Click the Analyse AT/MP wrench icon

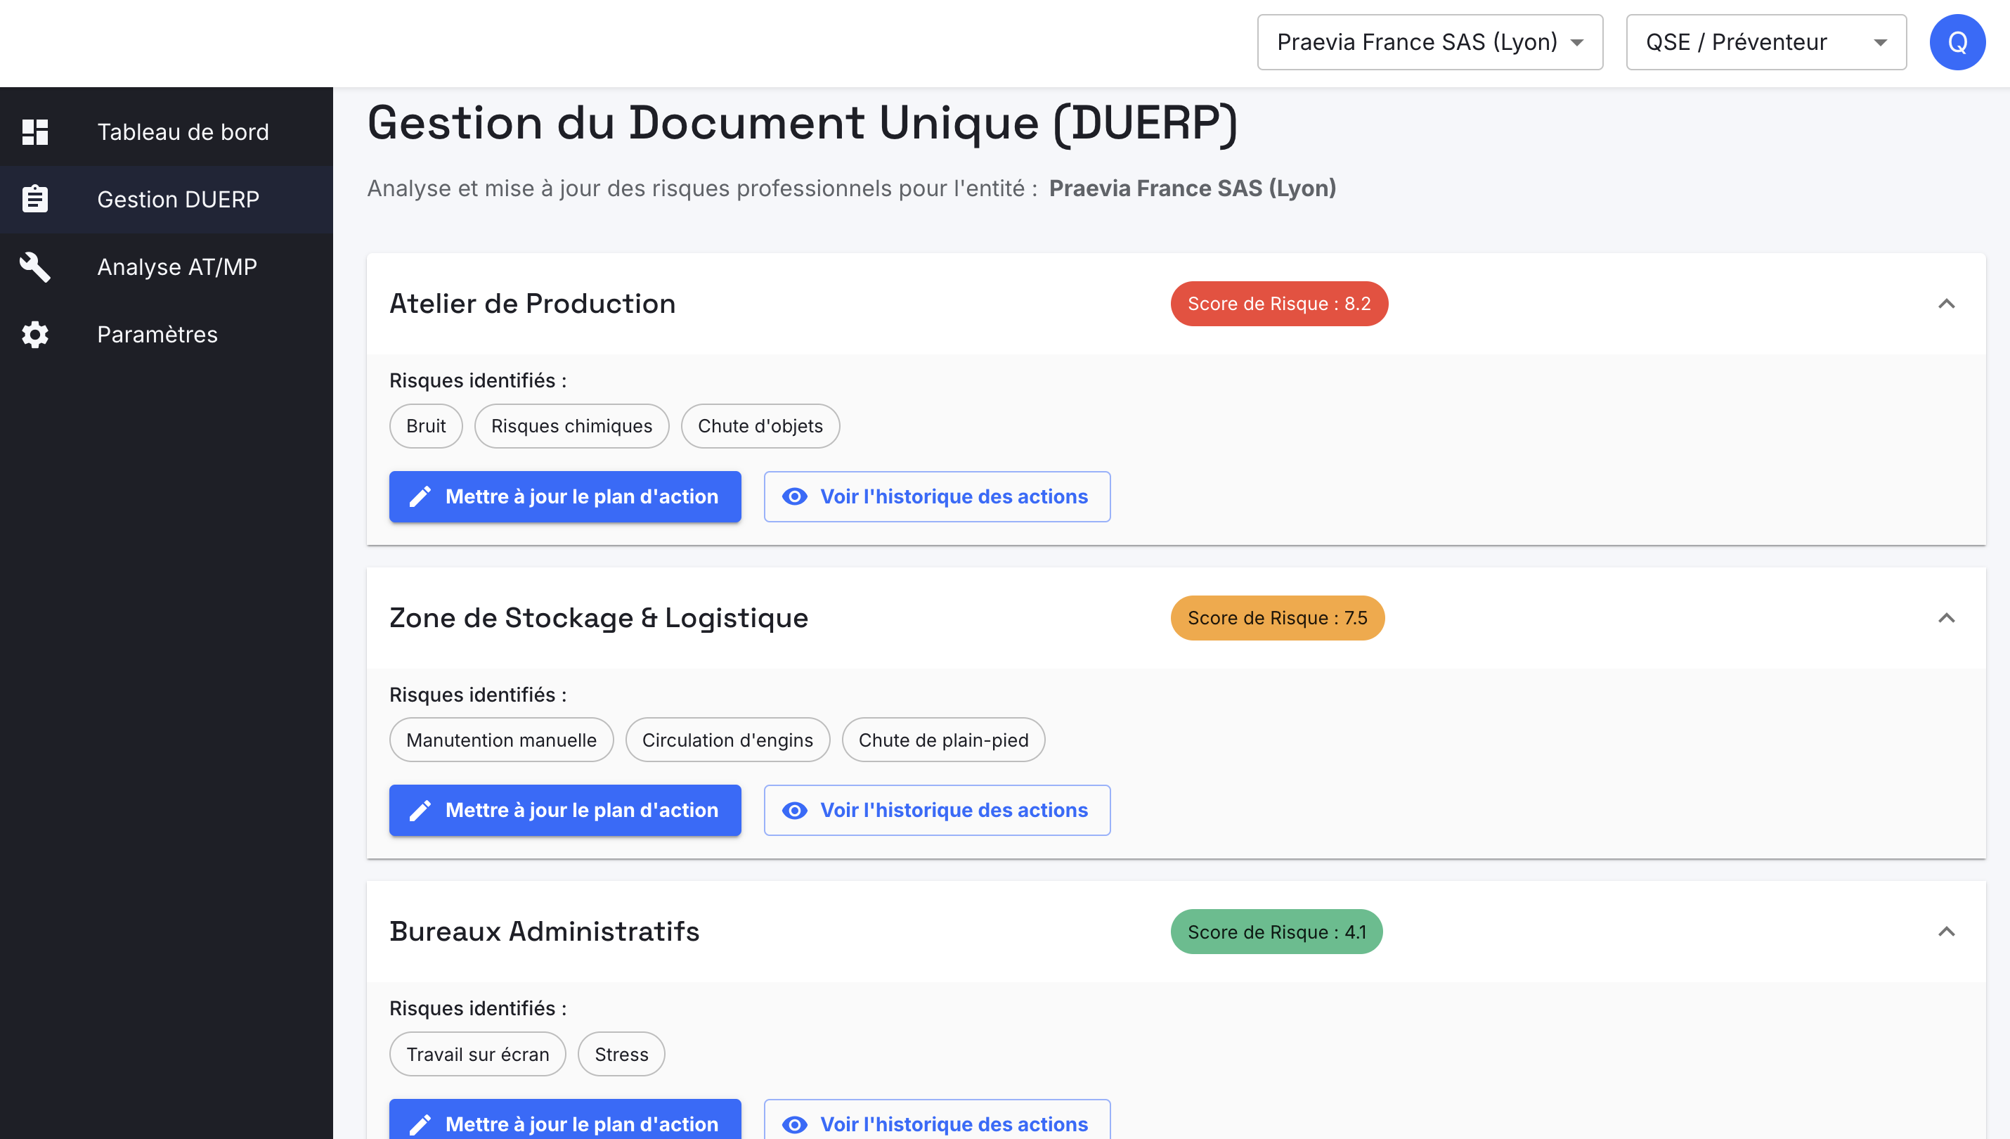tap(35, 266)
